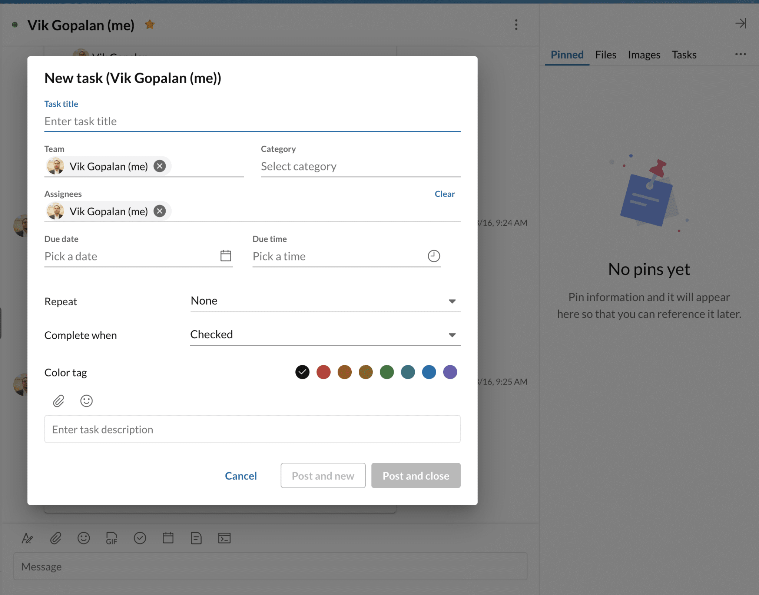
Task: Click the due time clock icon
Action: (434, 256)
